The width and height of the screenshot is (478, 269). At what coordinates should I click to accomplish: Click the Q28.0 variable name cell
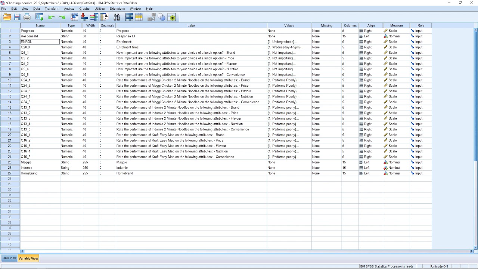coord(40,47)
